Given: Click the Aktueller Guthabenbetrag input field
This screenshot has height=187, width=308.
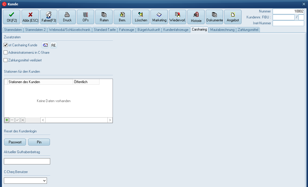Looking at the screenshot, I should (27, 161).
